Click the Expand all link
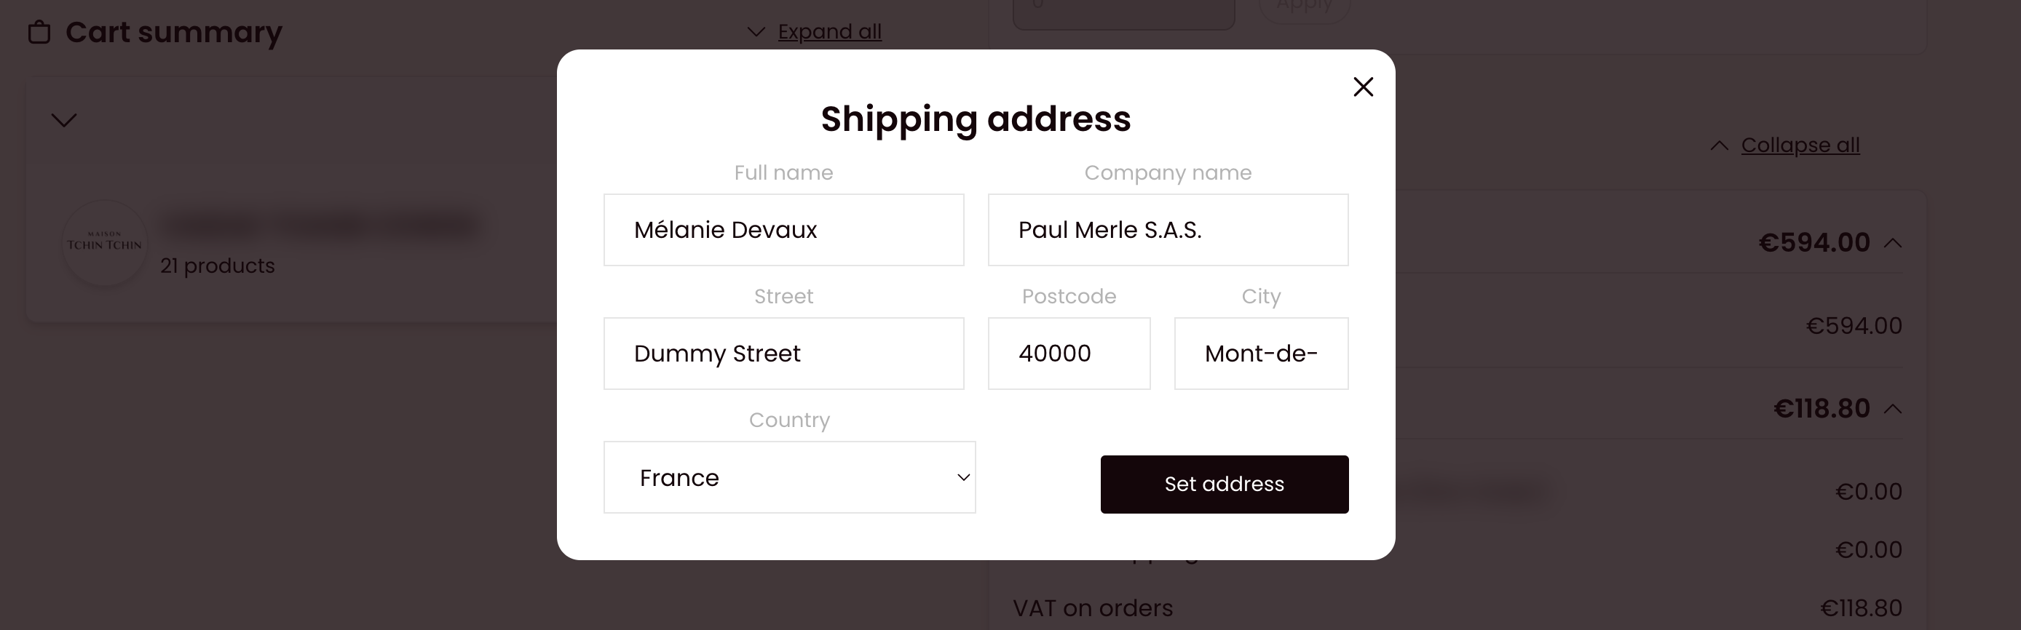 pos(830,31)
